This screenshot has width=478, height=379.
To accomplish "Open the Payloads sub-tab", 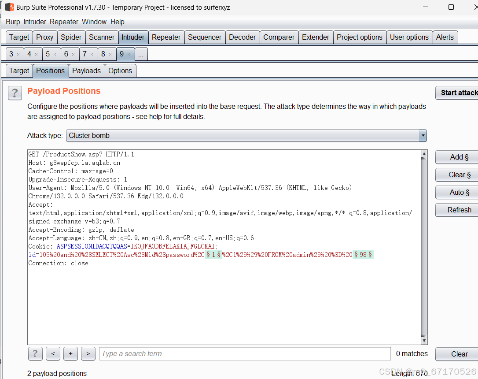I will [87, 71].
